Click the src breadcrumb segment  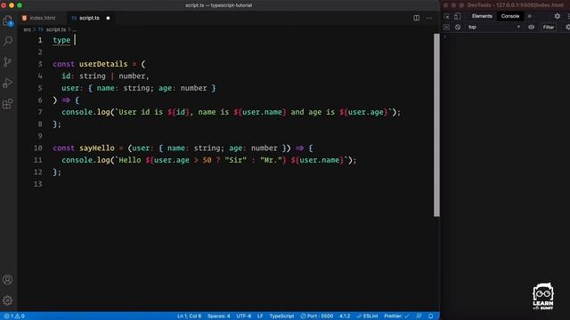pyautogui.click(x=28, y=29)
